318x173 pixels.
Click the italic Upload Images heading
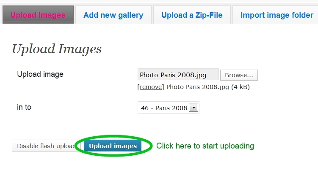[57, 49]
